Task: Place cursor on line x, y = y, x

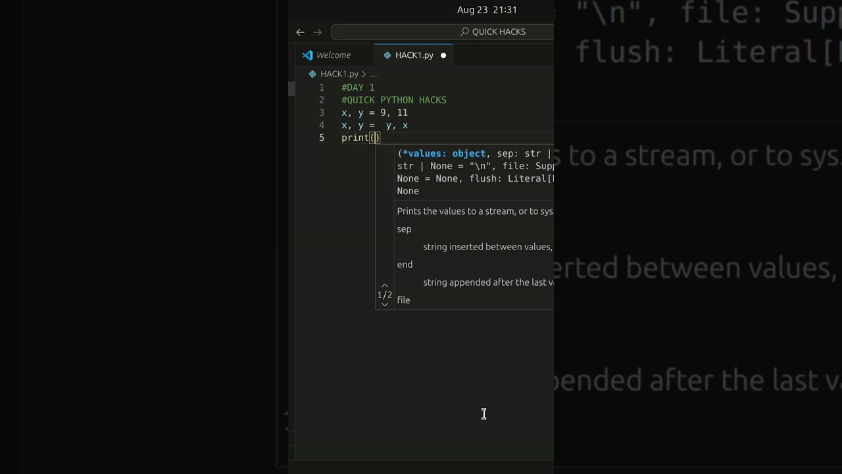Action: (374, 125)
